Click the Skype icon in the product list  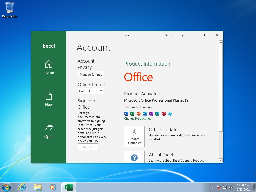(x=170, y=114)
